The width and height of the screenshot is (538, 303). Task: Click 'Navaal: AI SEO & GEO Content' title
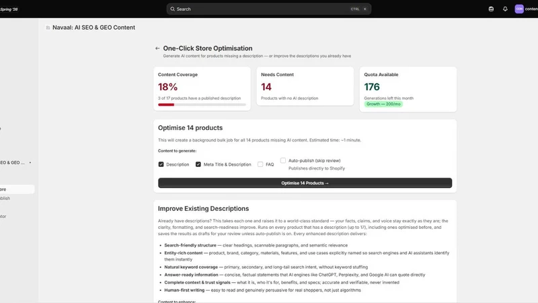click(x=93, y=28)
